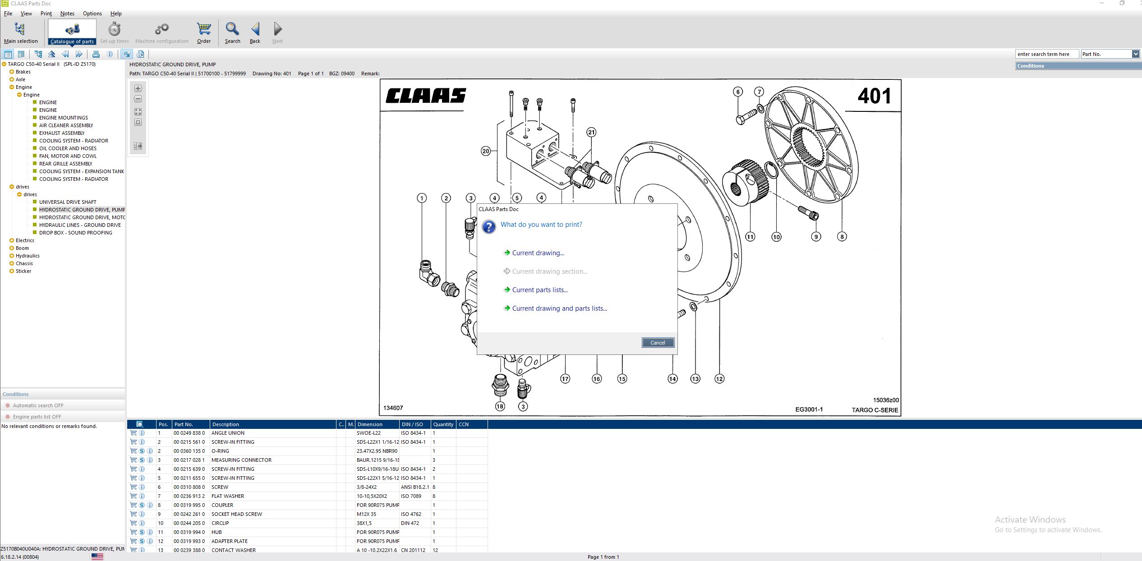The width and height of the screenshot is (1142, 561).
Task: Zoom into the drawing using the plus icon
Action: pos(138,88)
